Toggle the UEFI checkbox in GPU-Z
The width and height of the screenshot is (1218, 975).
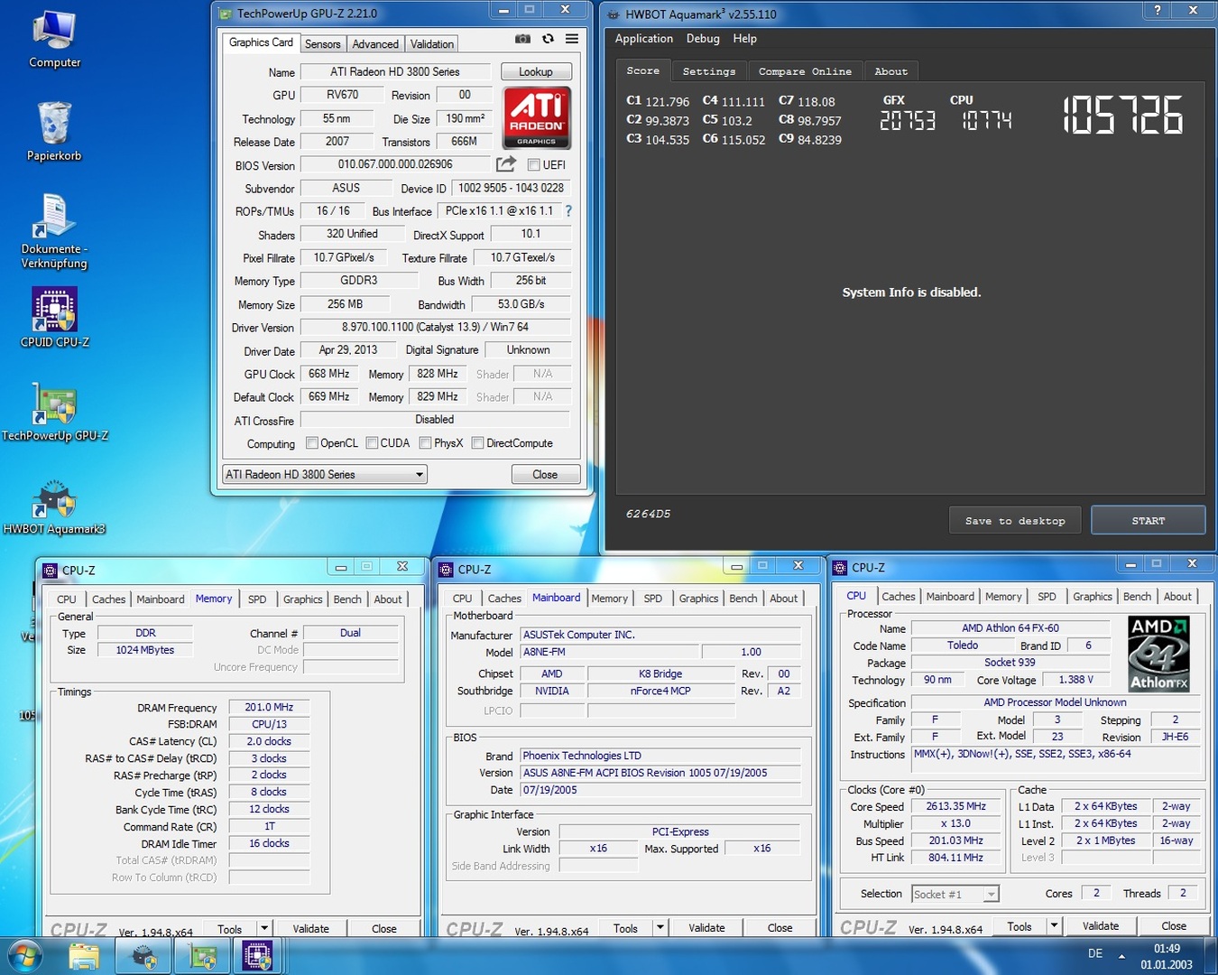click(x=533, y=164)
